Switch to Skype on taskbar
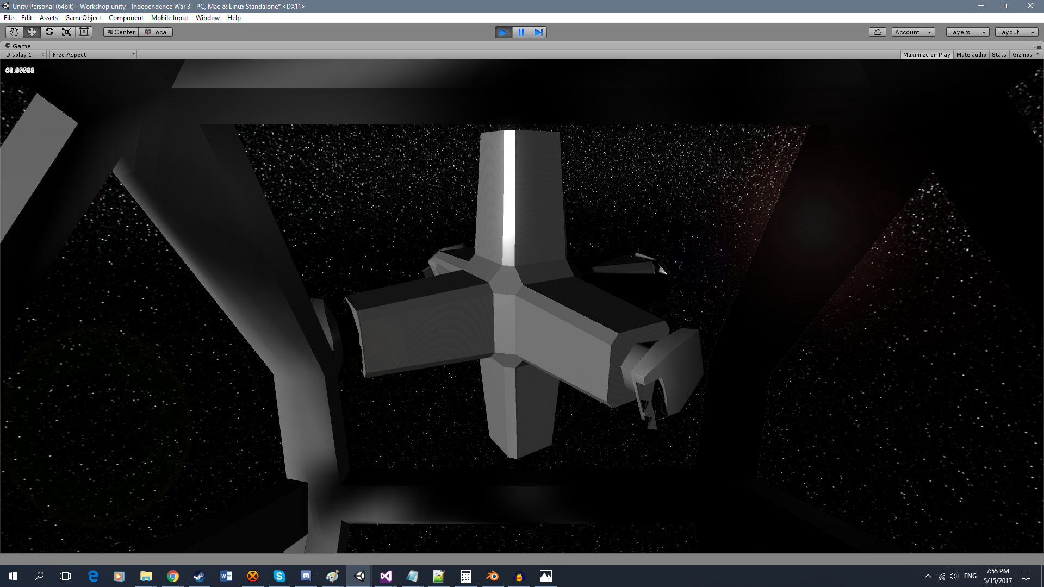Viewport: 1044px width, 587px height. point(279,576)
